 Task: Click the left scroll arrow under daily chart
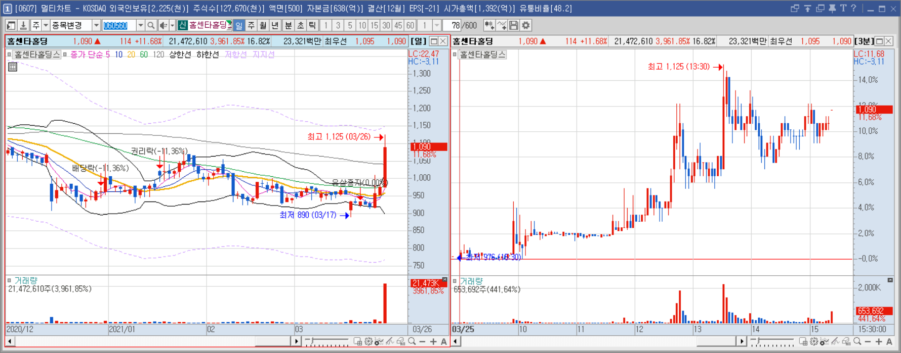pos(10,342)
